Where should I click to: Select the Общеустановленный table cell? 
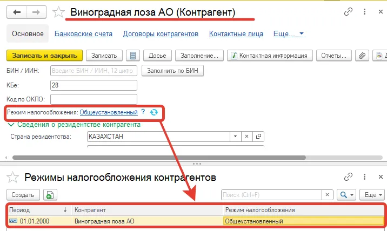(x=304, y=221)
